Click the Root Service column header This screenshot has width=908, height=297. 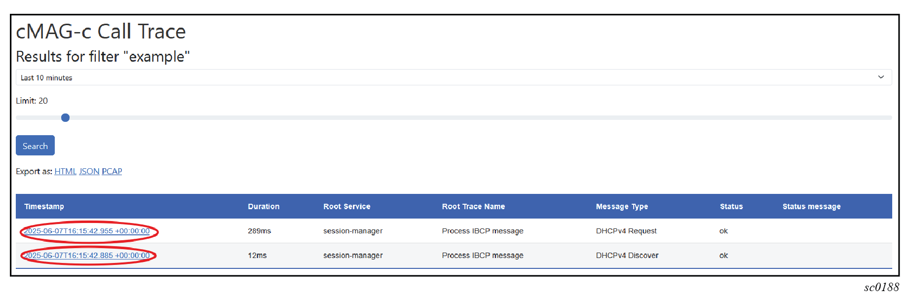346,207
